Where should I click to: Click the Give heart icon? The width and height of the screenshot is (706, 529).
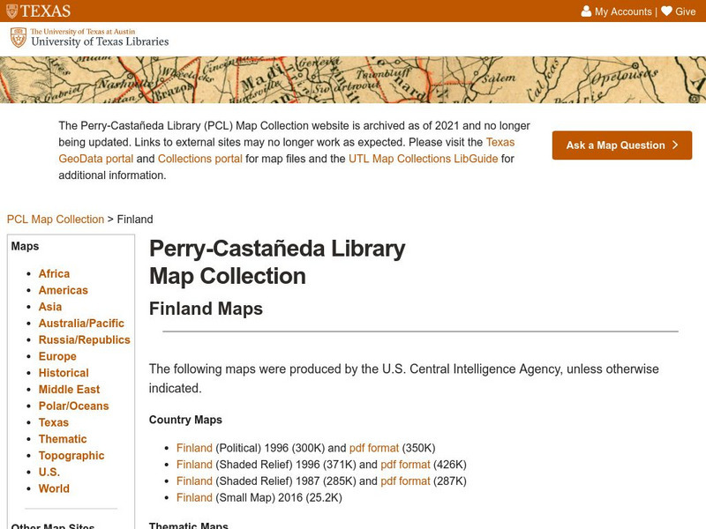(x=666, y=11)
